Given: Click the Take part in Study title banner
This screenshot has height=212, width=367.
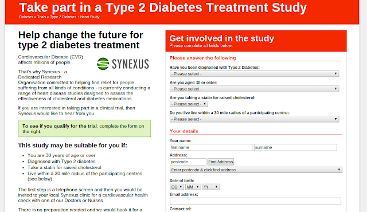Looking at the screenshot, I should (163, 7).
